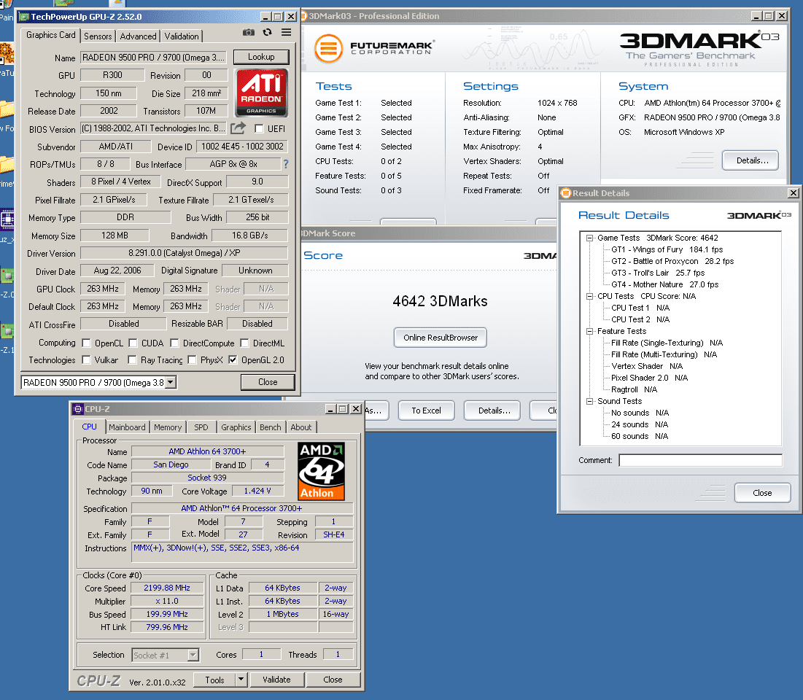Click the Device ID value field

[x=242, y=147]
